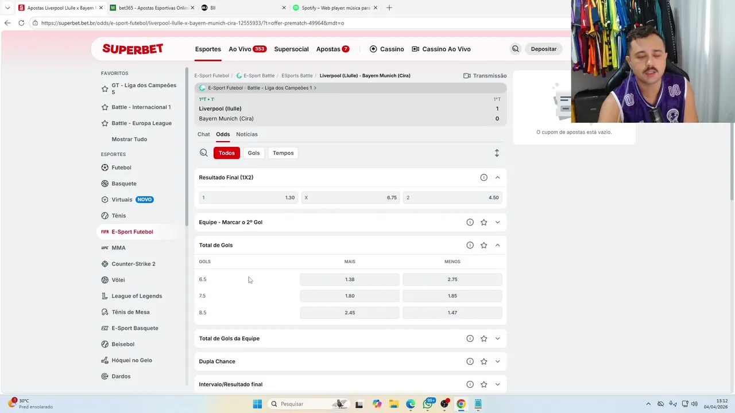Favorite the Equipe - Marcar o 2º Gol market

(x=483, y=222)
